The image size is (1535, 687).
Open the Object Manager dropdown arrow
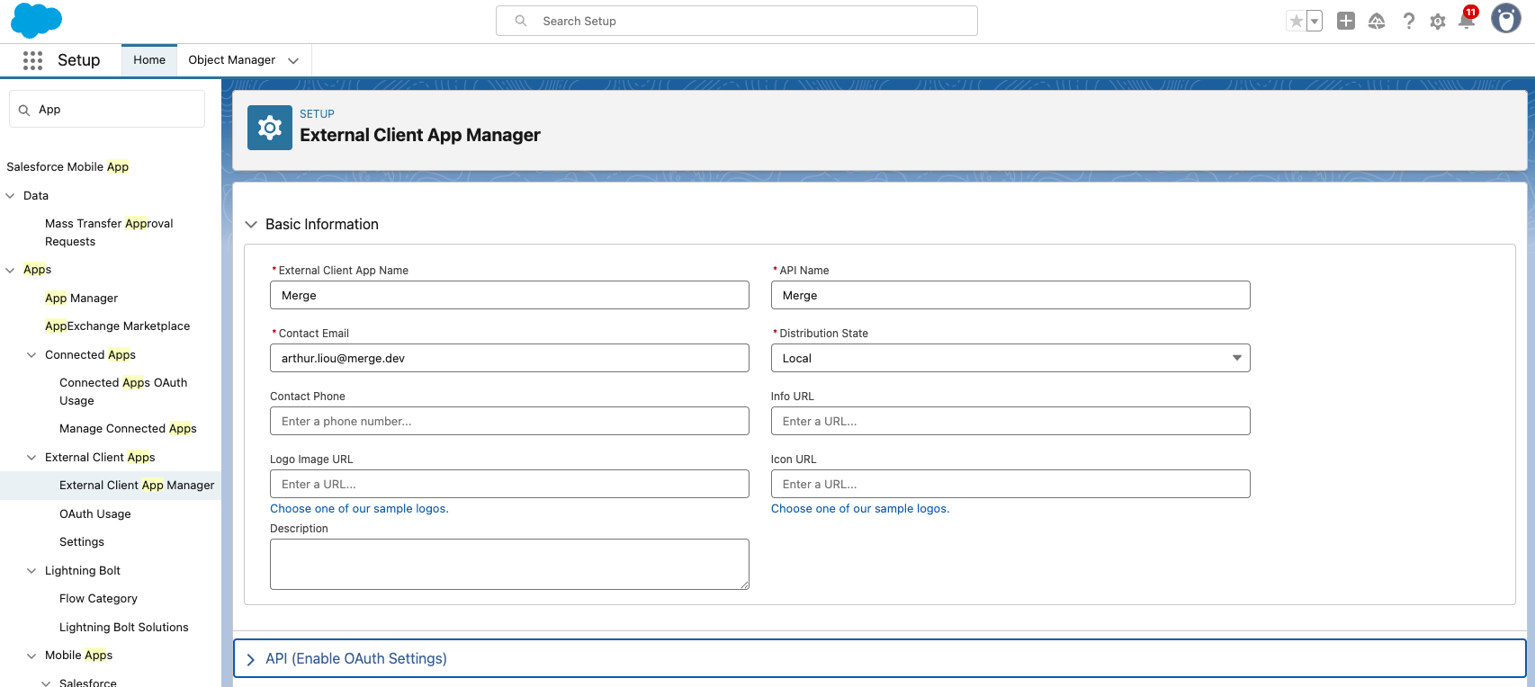pyautogui.click(x=293, y=61)
